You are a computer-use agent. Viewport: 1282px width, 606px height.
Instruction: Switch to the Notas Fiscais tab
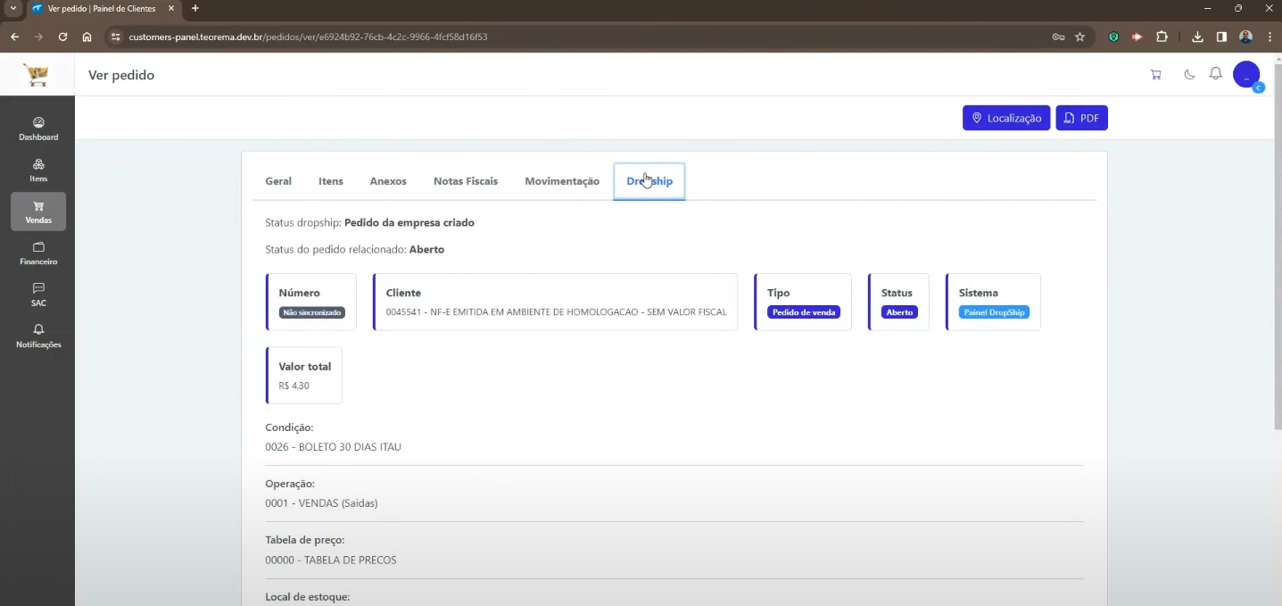tap(466, 181)
